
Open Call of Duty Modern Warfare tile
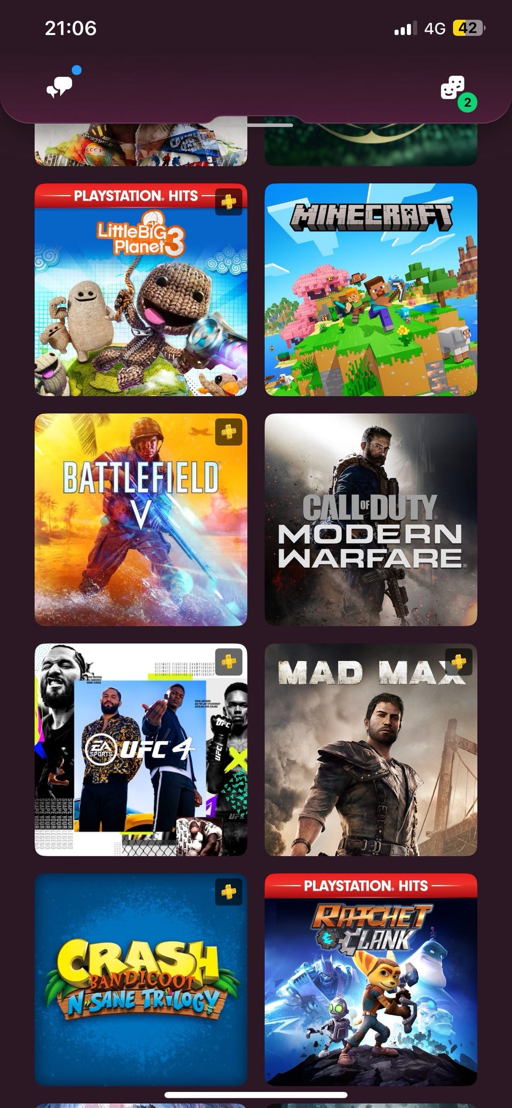pos(371,519)
